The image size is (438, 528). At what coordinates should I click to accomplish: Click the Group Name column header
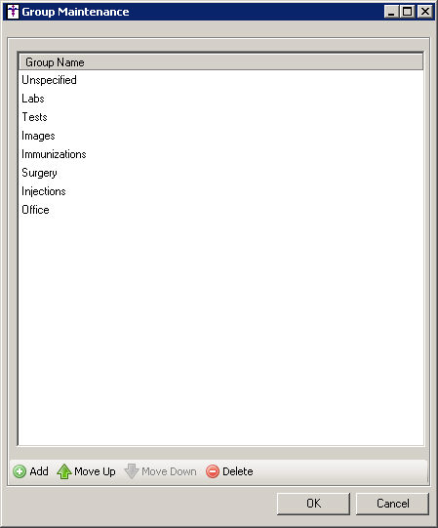pyautogui.click(x=220, y=61)
